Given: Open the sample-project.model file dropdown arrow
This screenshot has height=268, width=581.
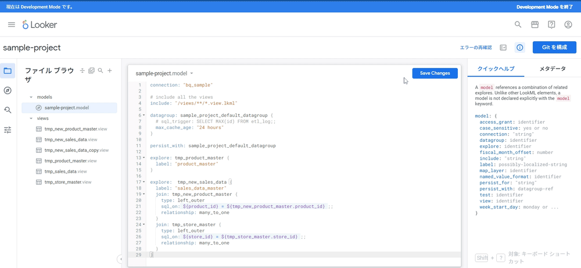Looking at the screenshot, I should 192,74.
